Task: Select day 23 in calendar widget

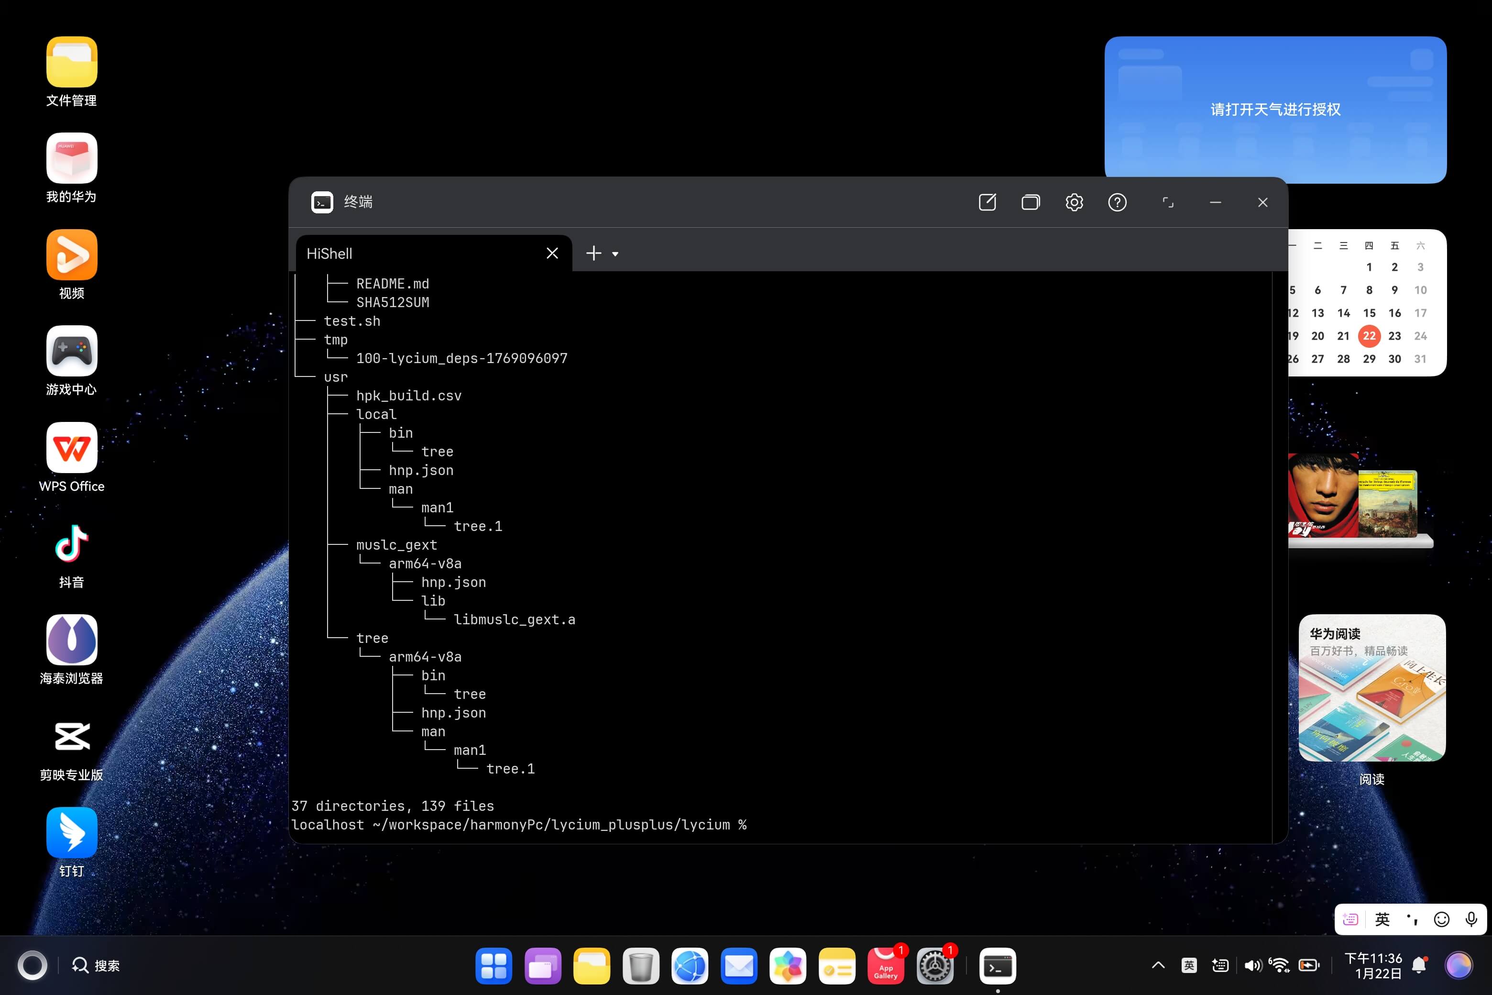Action: coord(1394,336)
